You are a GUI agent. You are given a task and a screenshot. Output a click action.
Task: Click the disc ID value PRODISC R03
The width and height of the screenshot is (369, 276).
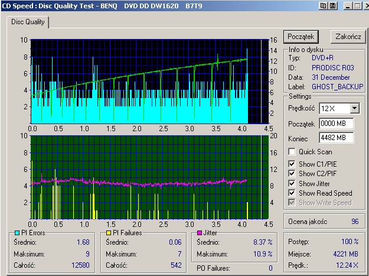pyautogui.click(x=333, y=68)
